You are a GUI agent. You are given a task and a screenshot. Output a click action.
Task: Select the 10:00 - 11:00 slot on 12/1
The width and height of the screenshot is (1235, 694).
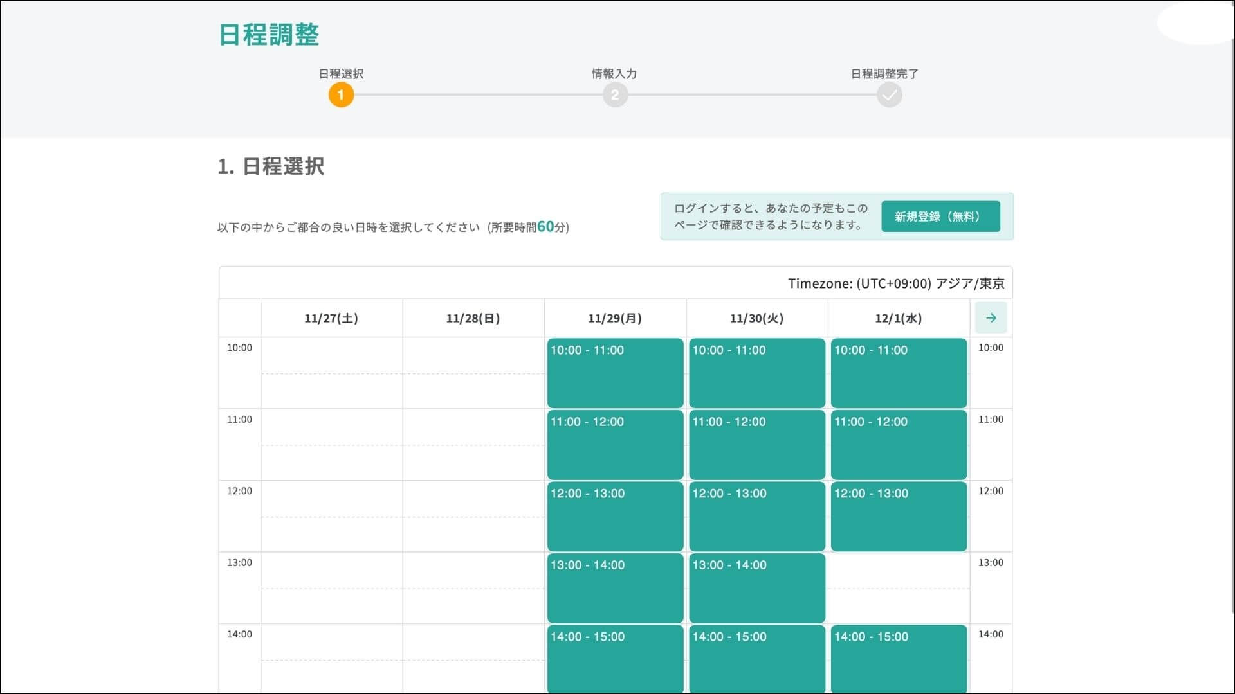coord(899,373)
